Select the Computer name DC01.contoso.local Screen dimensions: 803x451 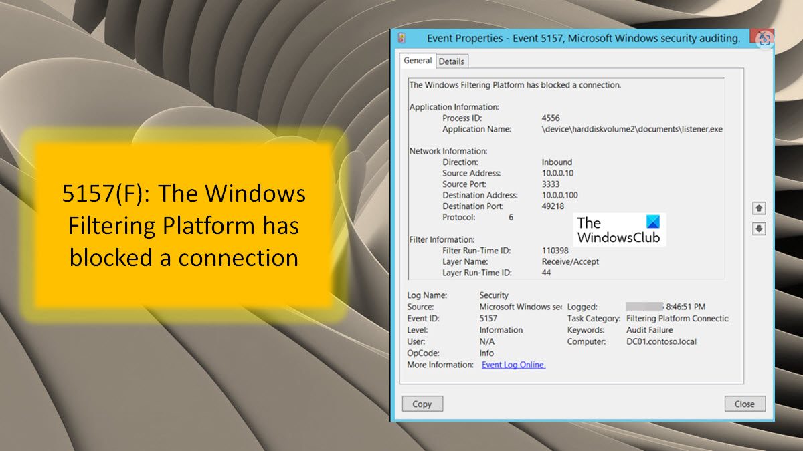click(660, 341)
